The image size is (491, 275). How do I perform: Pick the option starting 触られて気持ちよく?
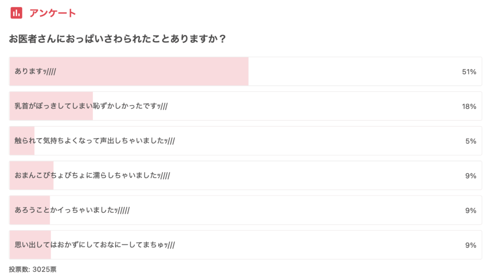tap(245, 141)
